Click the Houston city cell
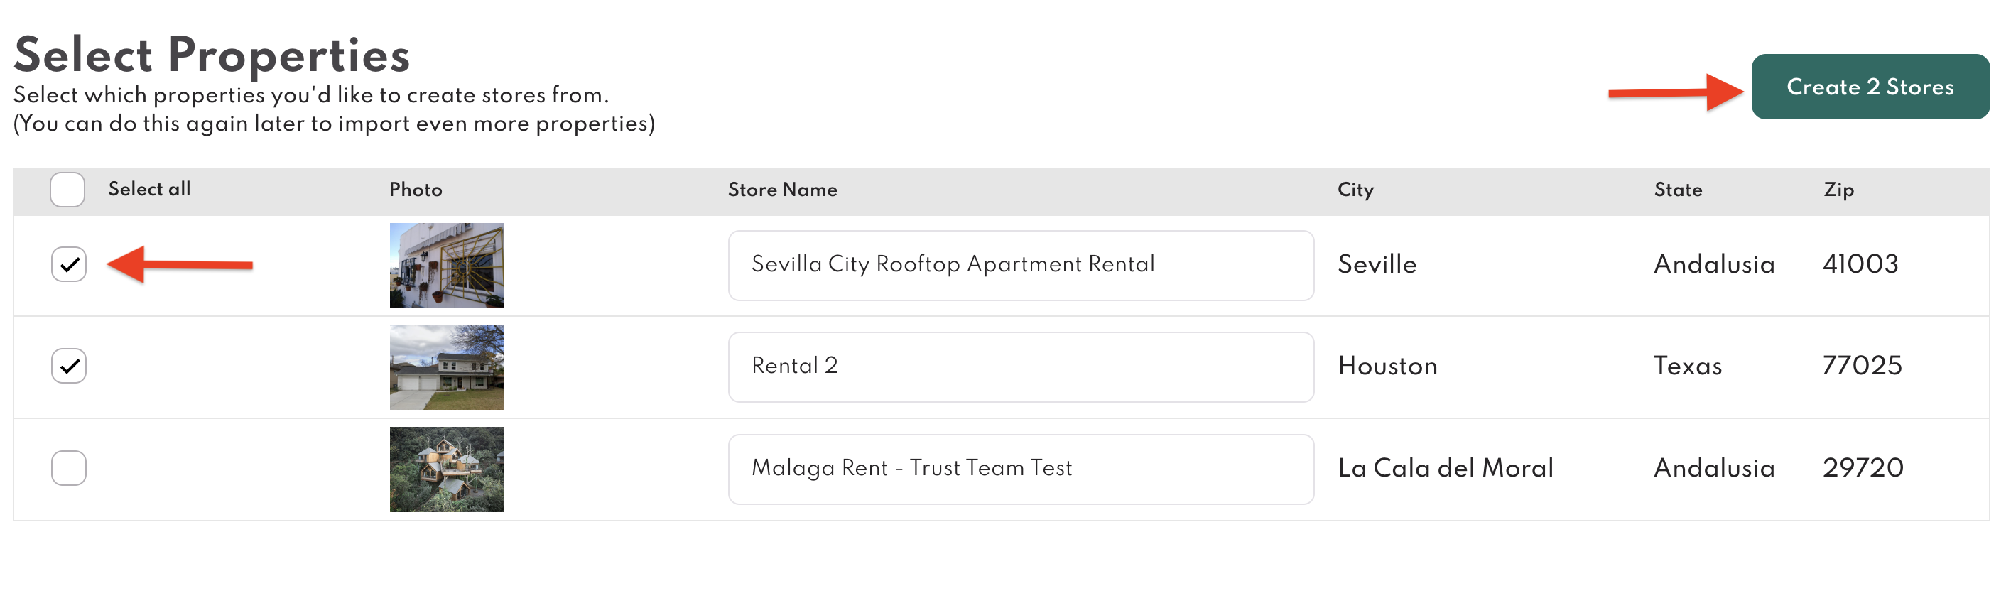Image resolution: width=2006 pixels, height=608 pixels. point(1387,366)
